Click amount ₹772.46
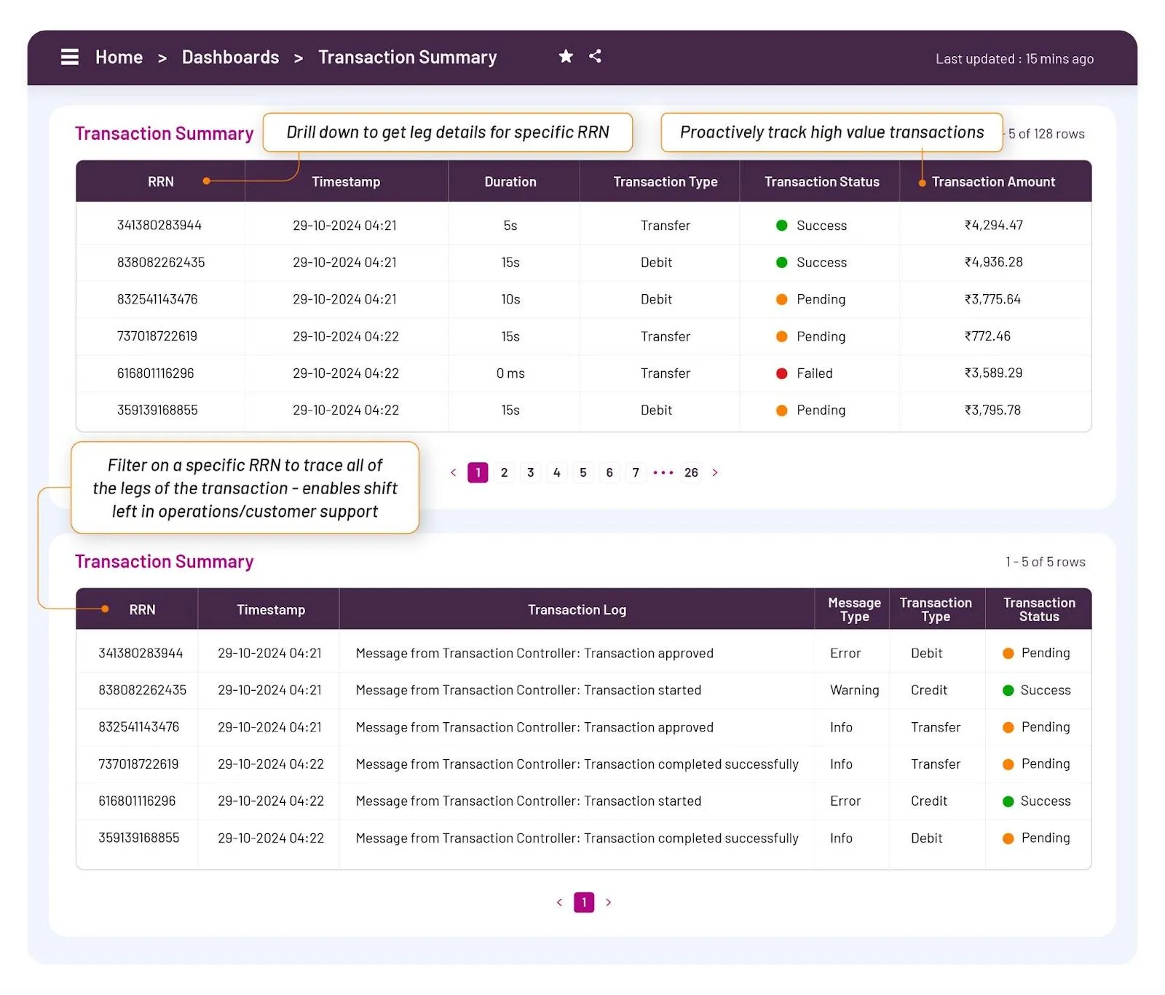The width and height of the screenshot is (1165, 995). tap(988, 336)
